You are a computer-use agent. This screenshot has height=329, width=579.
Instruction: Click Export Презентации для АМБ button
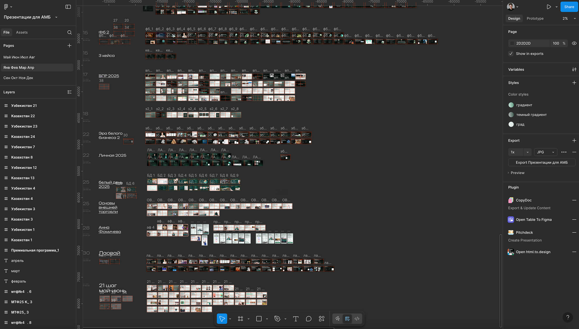tap(542, 162)
